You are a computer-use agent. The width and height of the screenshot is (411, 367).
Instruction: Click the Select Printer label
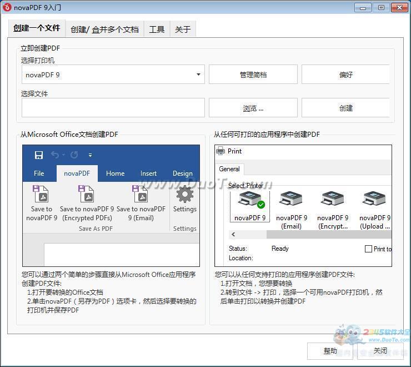pyautogui.click(x=245, y=186)
